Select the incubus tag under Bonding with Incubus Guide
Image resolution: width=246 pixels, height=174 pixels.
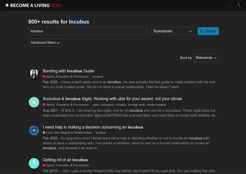coord(98,76)
